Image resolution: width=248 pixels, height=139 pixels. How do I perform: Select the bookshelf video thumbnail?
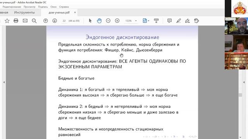point(236,61)
